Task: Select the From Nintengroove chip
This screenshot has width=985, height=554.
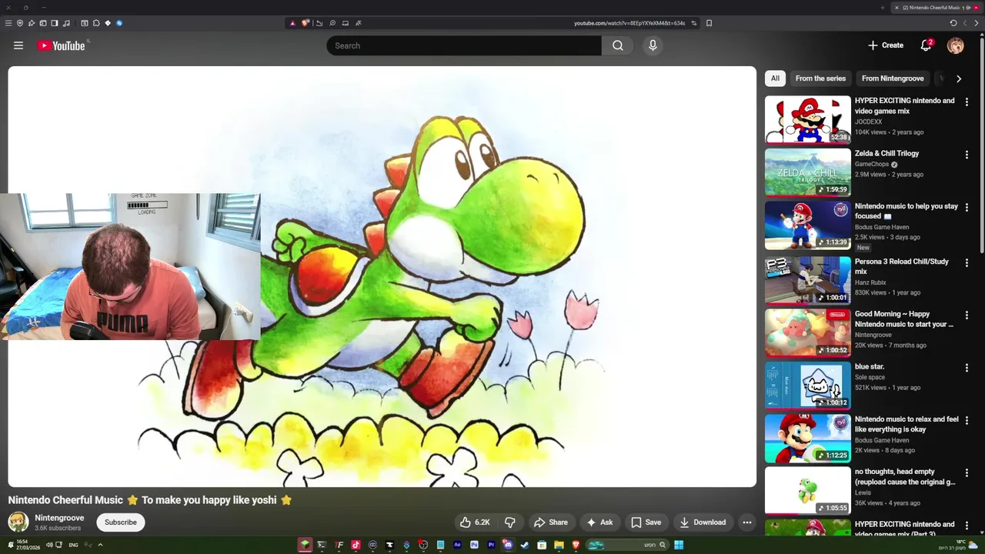Action: click(x=893, y=78)
